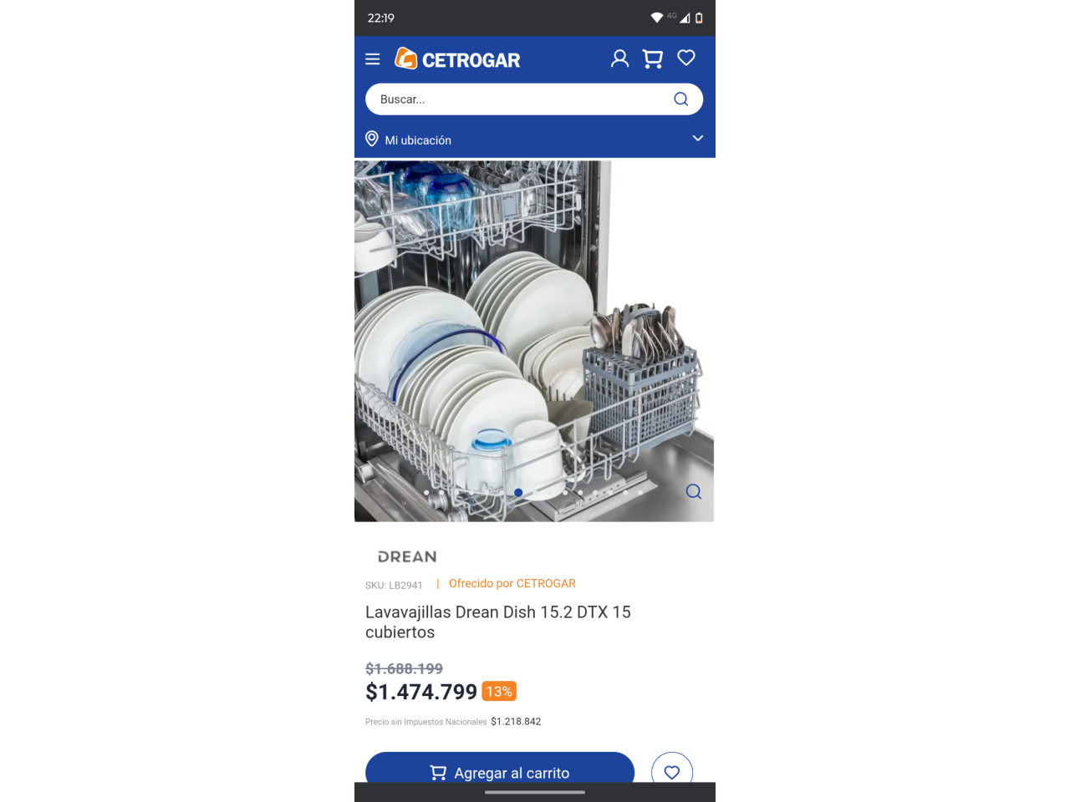1070x802 pixels.
Task: Open the shopping cart icon
Action: click(653, 58)
